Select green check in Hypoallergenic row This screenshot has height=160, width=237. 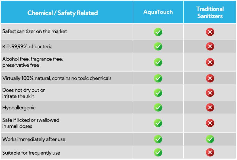(158, 107)
